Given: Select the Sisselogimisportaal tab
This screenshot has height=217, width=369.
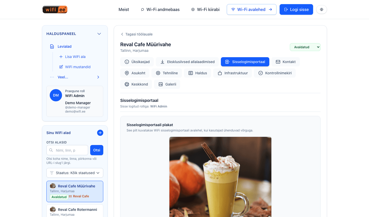Looking at the screenshot, I should 245,62.
